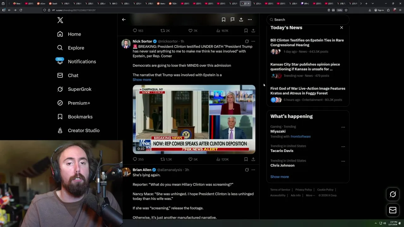
Task: Open Bill Clinton Testifies news story
Action: click(308, 46)
